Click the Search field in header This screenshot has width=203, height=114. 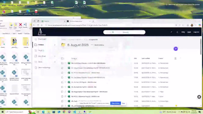124,32
